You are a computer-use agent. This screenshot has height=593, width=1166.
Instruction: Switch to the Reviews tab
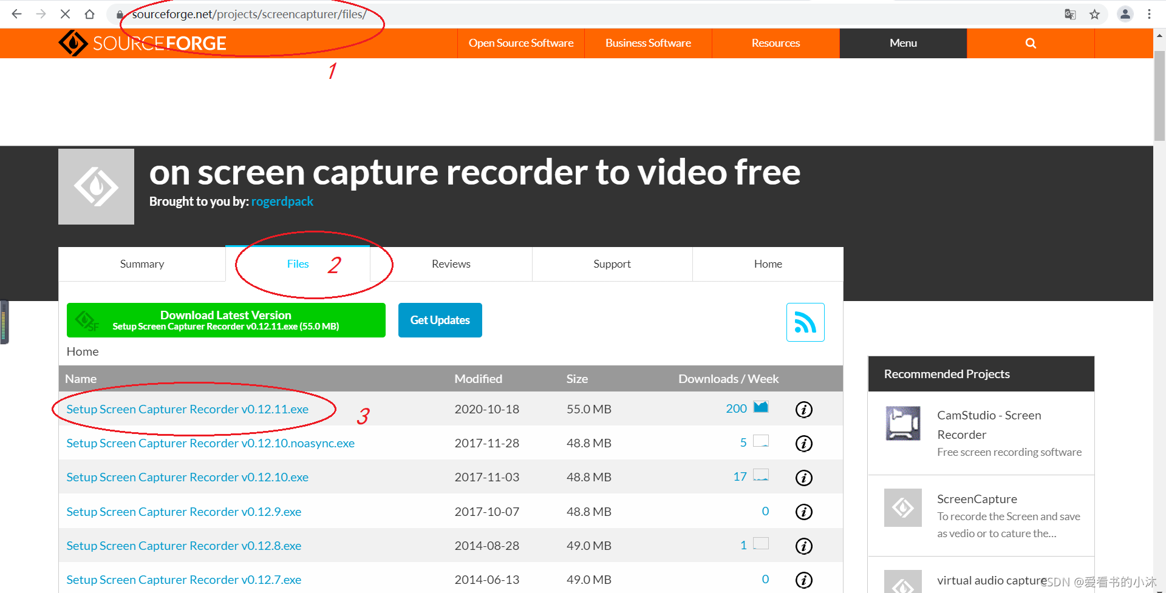451,264
